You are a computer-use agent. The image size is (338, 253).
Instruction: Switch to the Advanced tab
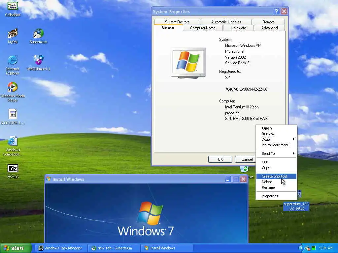pyautogui.click(x=269, y=28)
